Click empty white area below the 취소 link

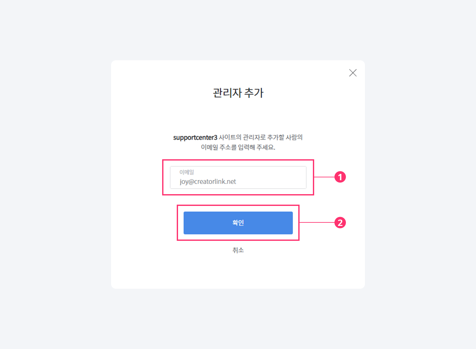coord(238,271)
